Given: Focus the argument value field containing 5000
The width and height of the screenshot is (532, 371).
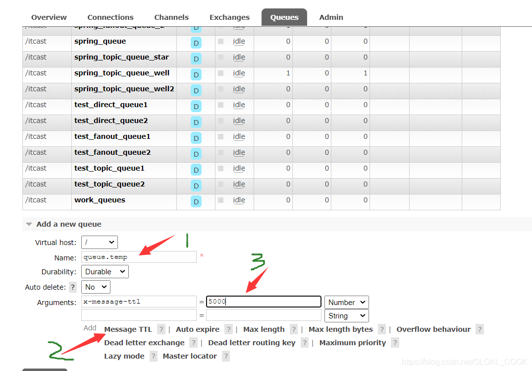Looking at the screenshot, I should coord(264,302).
